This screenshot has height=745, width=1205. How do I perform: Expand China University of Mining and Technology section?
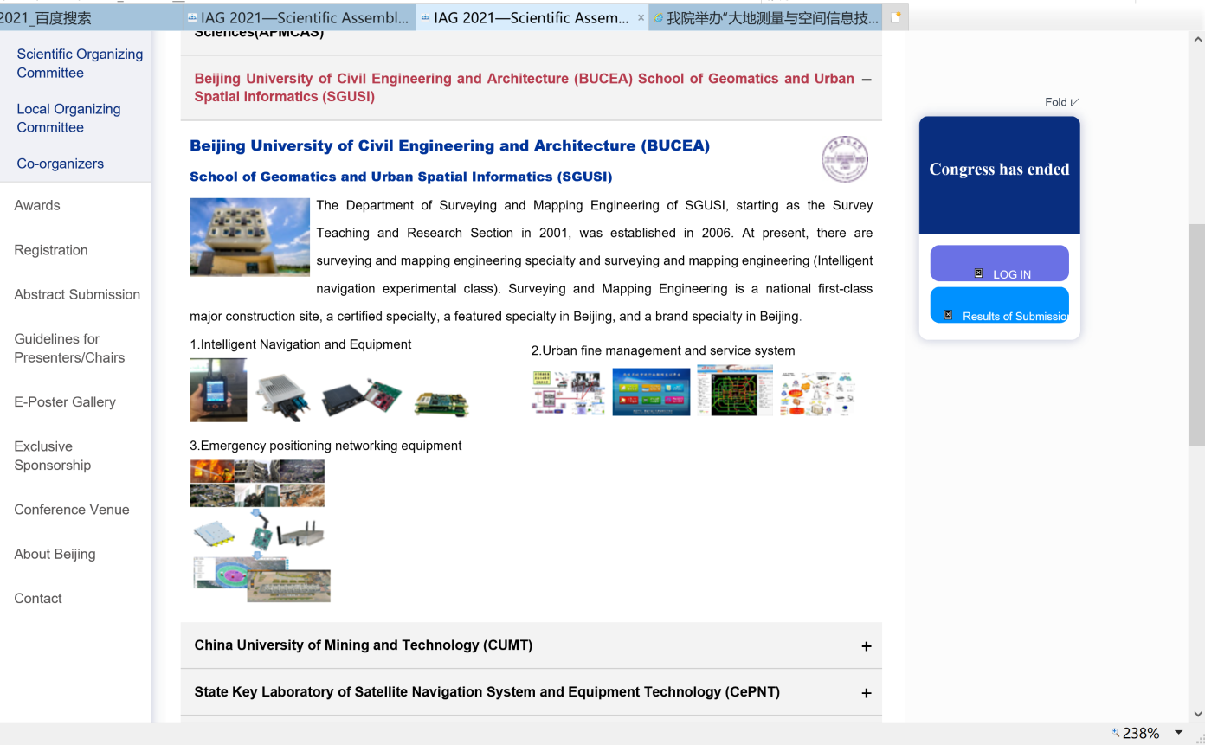[866, 646]
